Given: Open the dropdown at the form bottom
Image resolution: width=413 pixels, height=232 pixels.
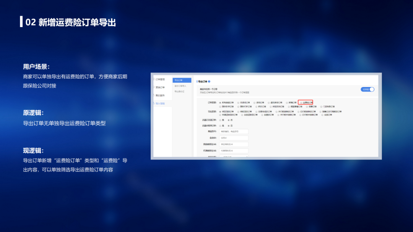Looking at the screenshot, I should pyautogui.click(x=234, y=156).
